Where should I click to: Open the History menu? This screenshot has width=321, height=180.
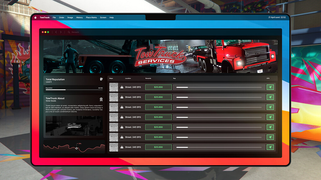pos(79,17)
